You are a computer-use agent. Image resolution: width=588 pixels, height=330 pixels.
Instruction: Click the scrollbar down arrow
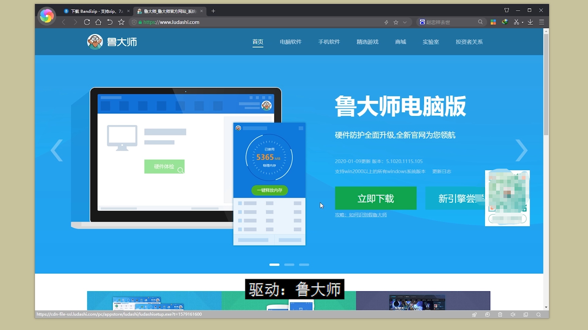pos(546,307)
